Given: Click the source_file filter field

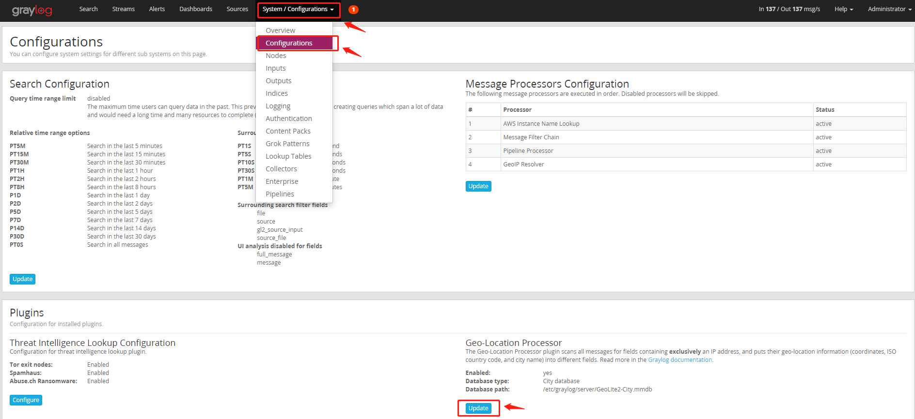Looking at the screenshot, I should pos(271,238).
